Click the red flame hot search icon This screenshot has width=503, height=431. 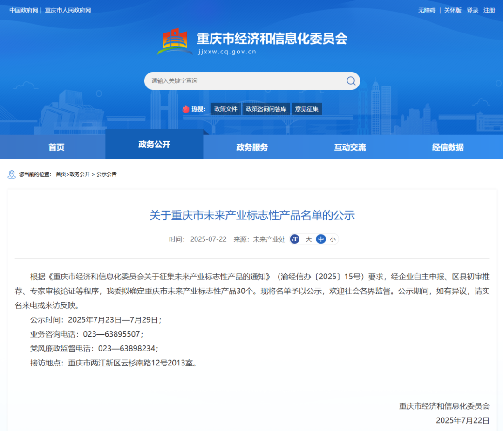pos(186,109)
